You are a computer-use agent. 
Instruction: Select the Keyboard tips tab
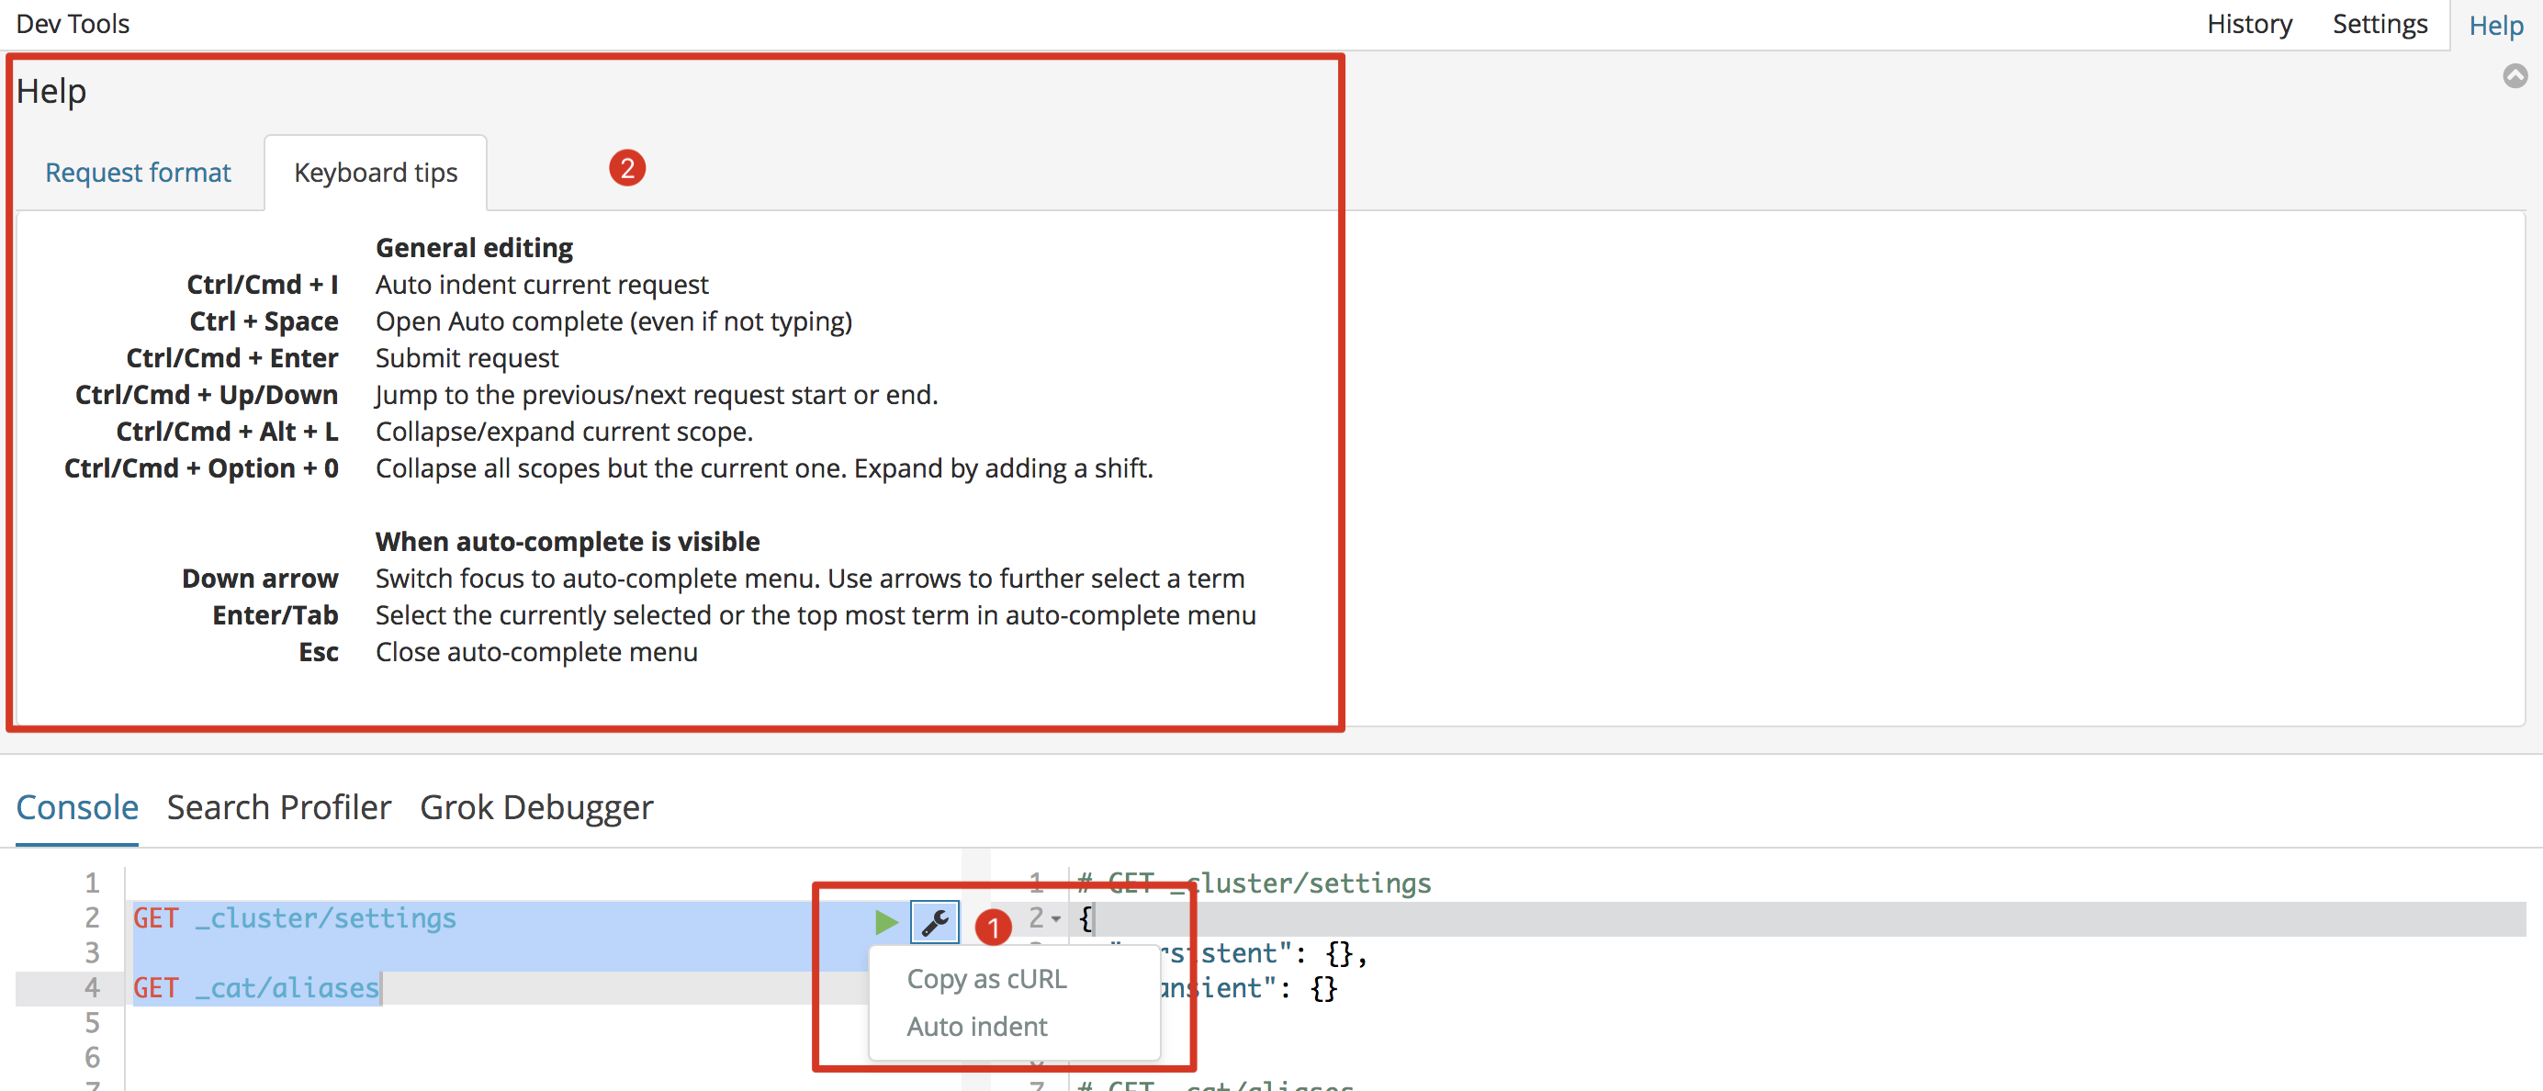pos(375,173)
